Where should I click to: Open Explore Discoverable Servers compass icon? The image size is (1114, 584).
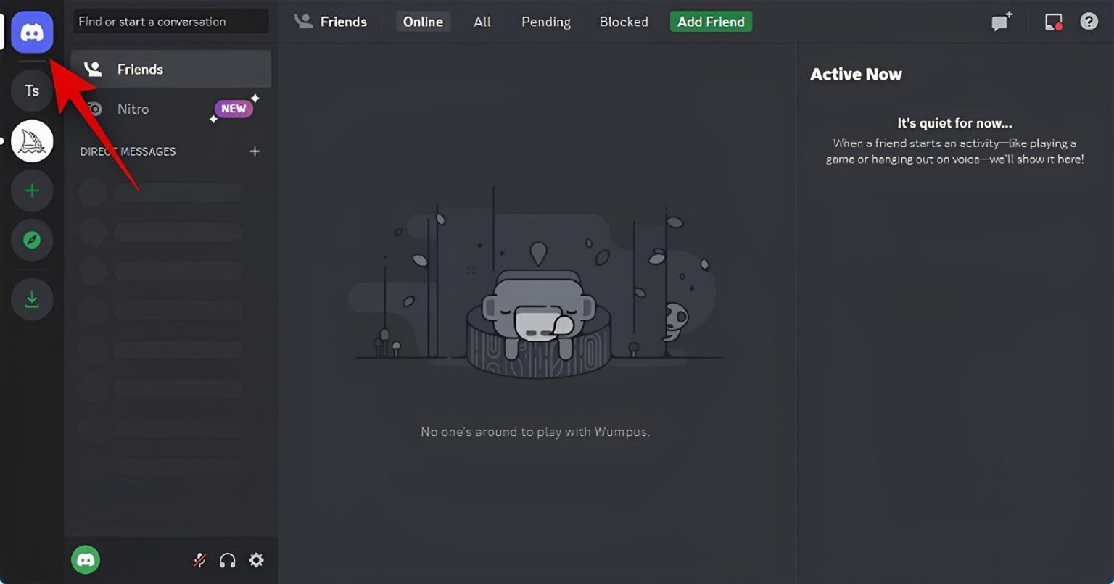32,240
